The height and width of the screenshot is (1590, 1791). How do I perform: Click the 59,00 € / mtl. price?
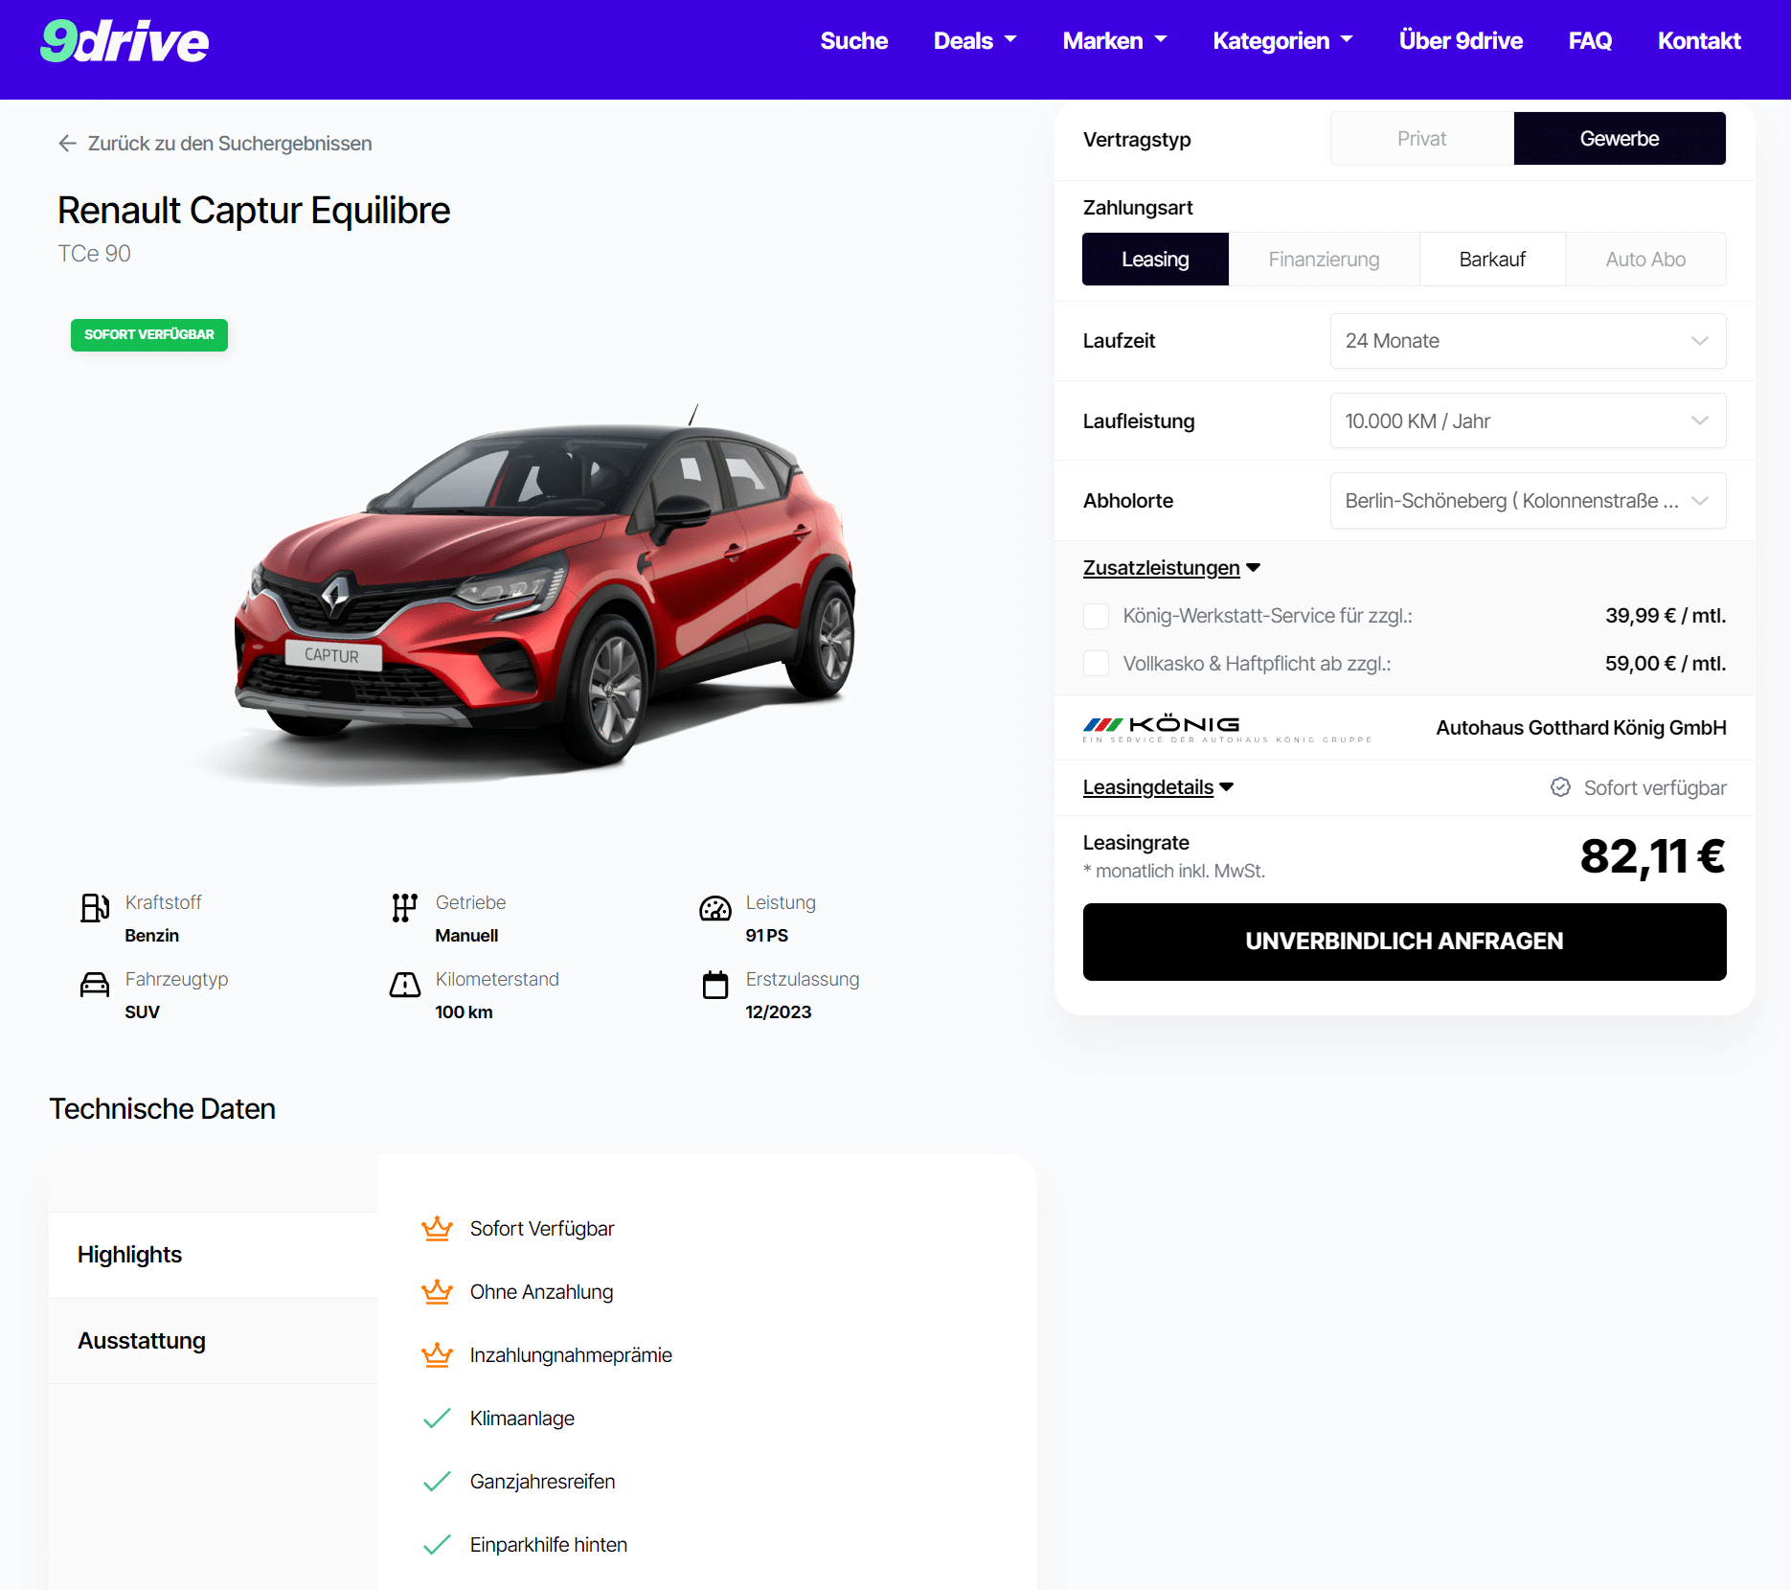point(1666,664)
